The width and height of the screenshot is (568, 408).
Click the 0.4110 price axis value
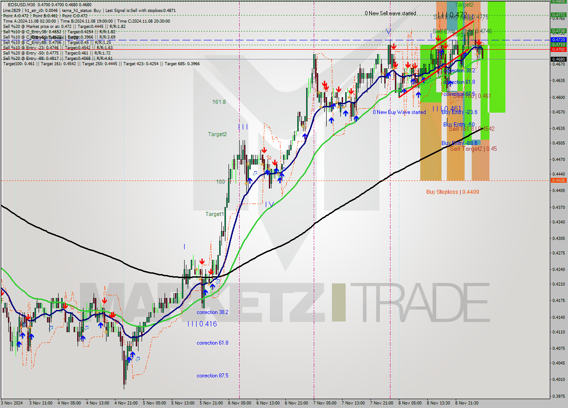558,331
